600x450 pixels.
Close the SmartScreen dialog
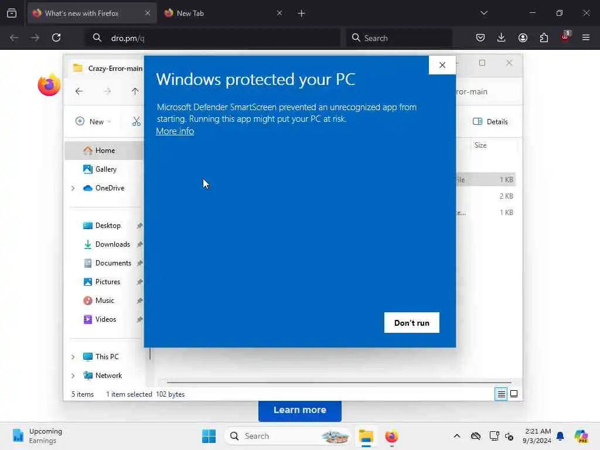[x=442, y=65]
